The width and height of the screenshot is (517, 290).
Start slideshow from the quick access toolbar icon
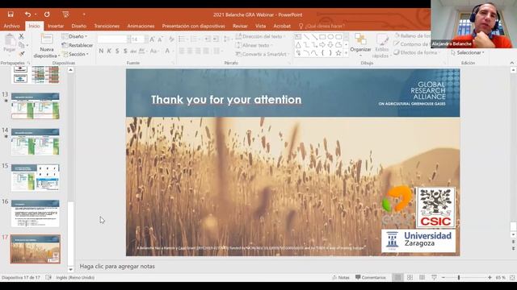pyautogui.click(x=65, y=14)
